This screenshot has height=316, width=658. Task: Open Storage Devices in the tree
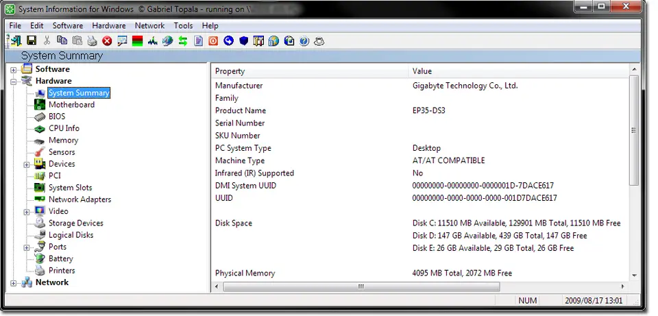[75, 223]
